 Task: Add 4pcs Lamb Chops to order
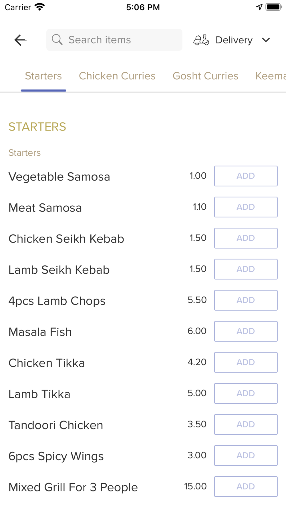pyautogui.click(x=246, y=300)
